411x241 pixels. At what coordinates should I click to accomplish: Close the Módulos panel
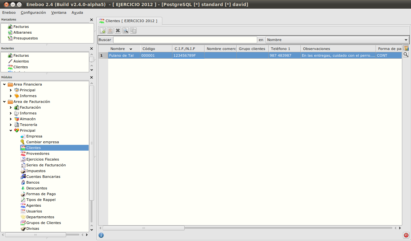tap(92, 78)
